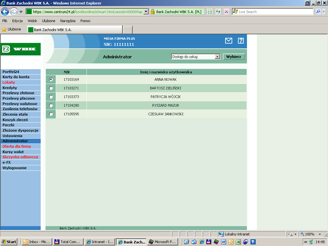Click the status bar security zone icon
Screen dimensions: 328x246
click(221, 234)
